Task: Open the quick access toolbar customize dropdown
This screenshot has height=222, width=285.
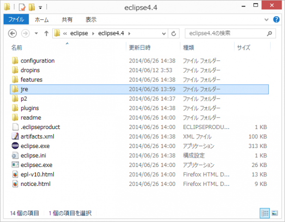Action: [40, 7]
